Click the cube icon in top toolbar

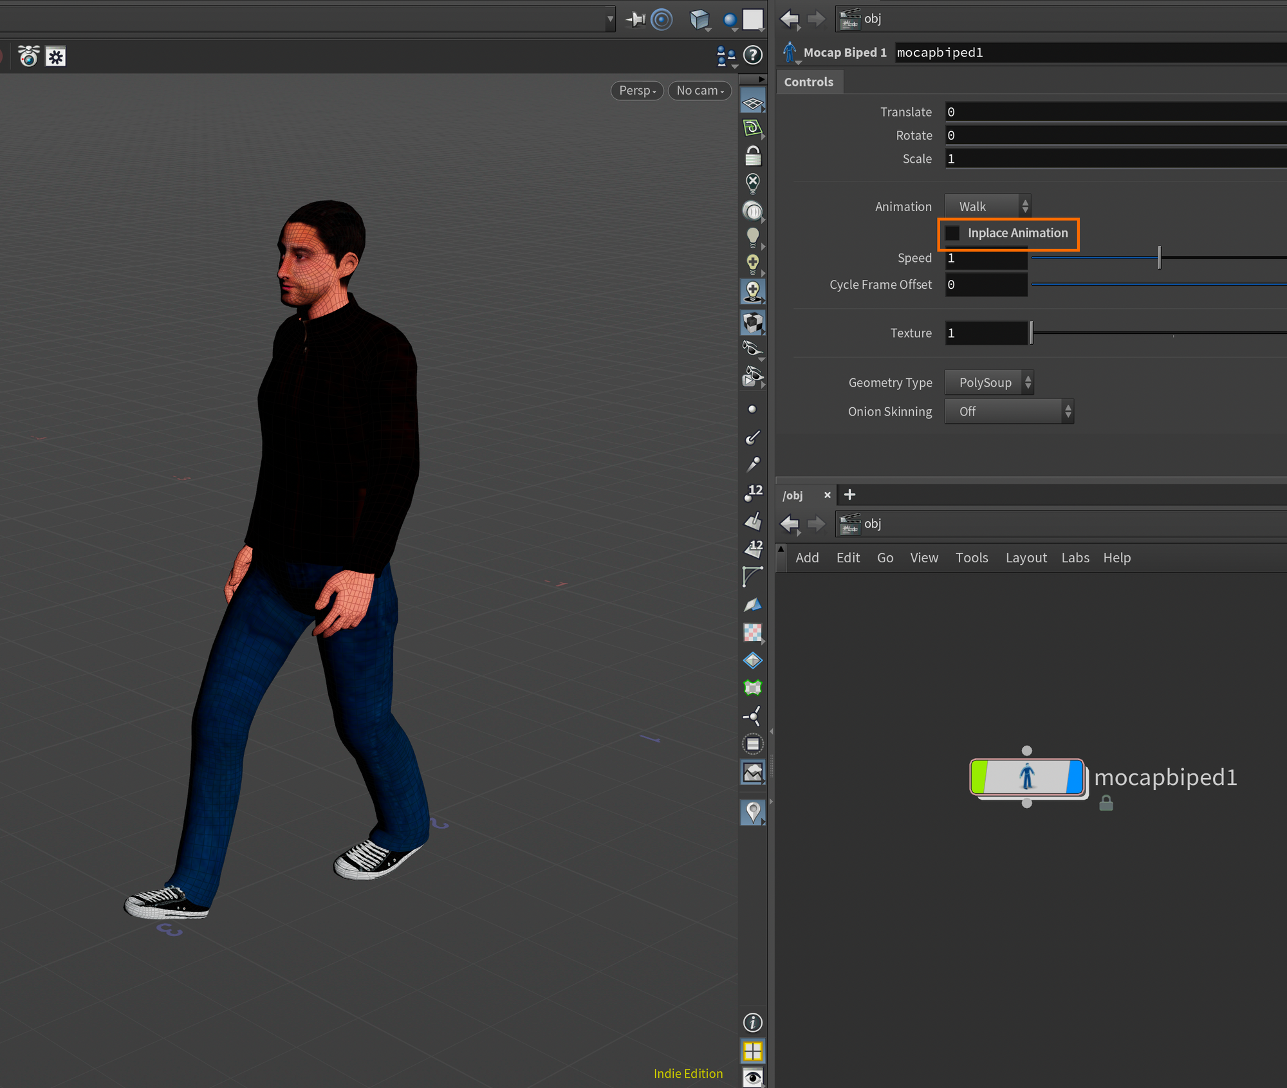point(699,19)
